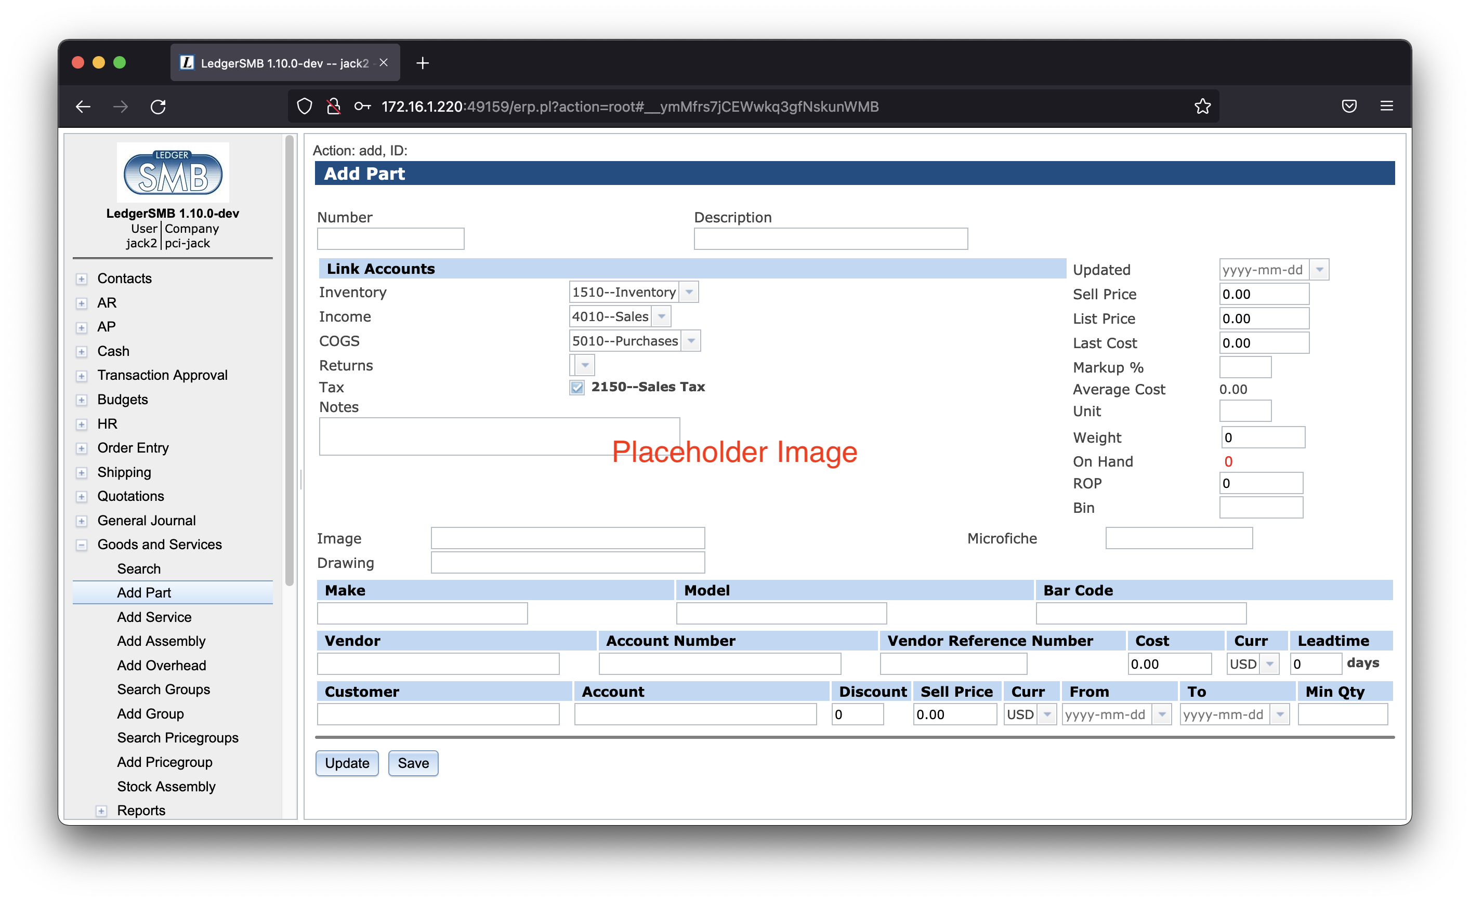
Task: Open the From date picker dropdown
Action: click(x=1162, y=714)
